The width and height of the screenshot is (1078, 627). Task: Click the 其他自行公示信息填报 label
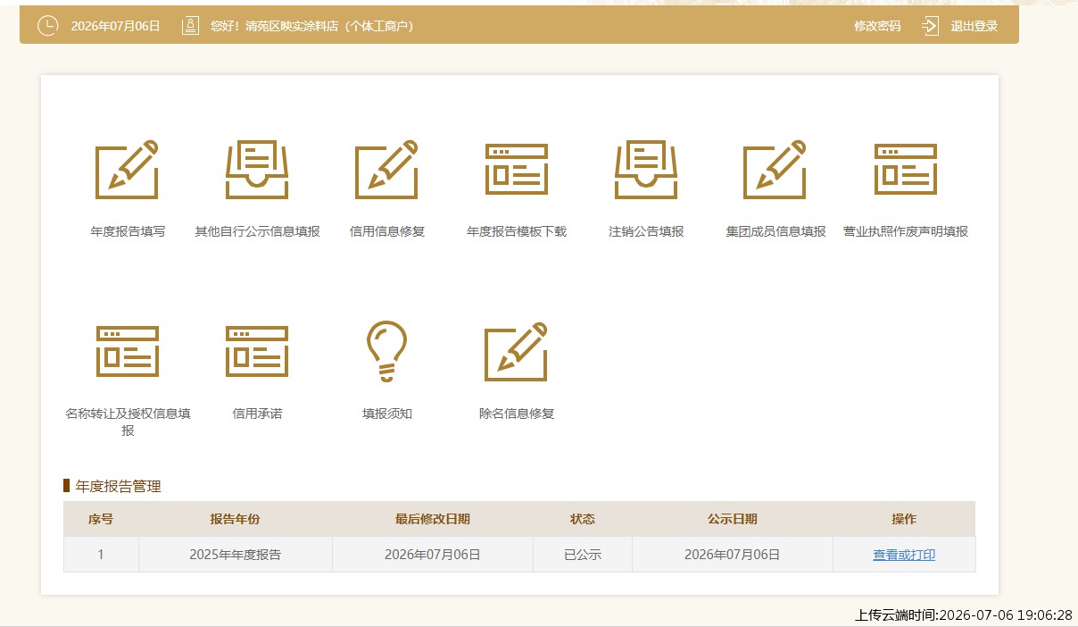coord(257,231)
